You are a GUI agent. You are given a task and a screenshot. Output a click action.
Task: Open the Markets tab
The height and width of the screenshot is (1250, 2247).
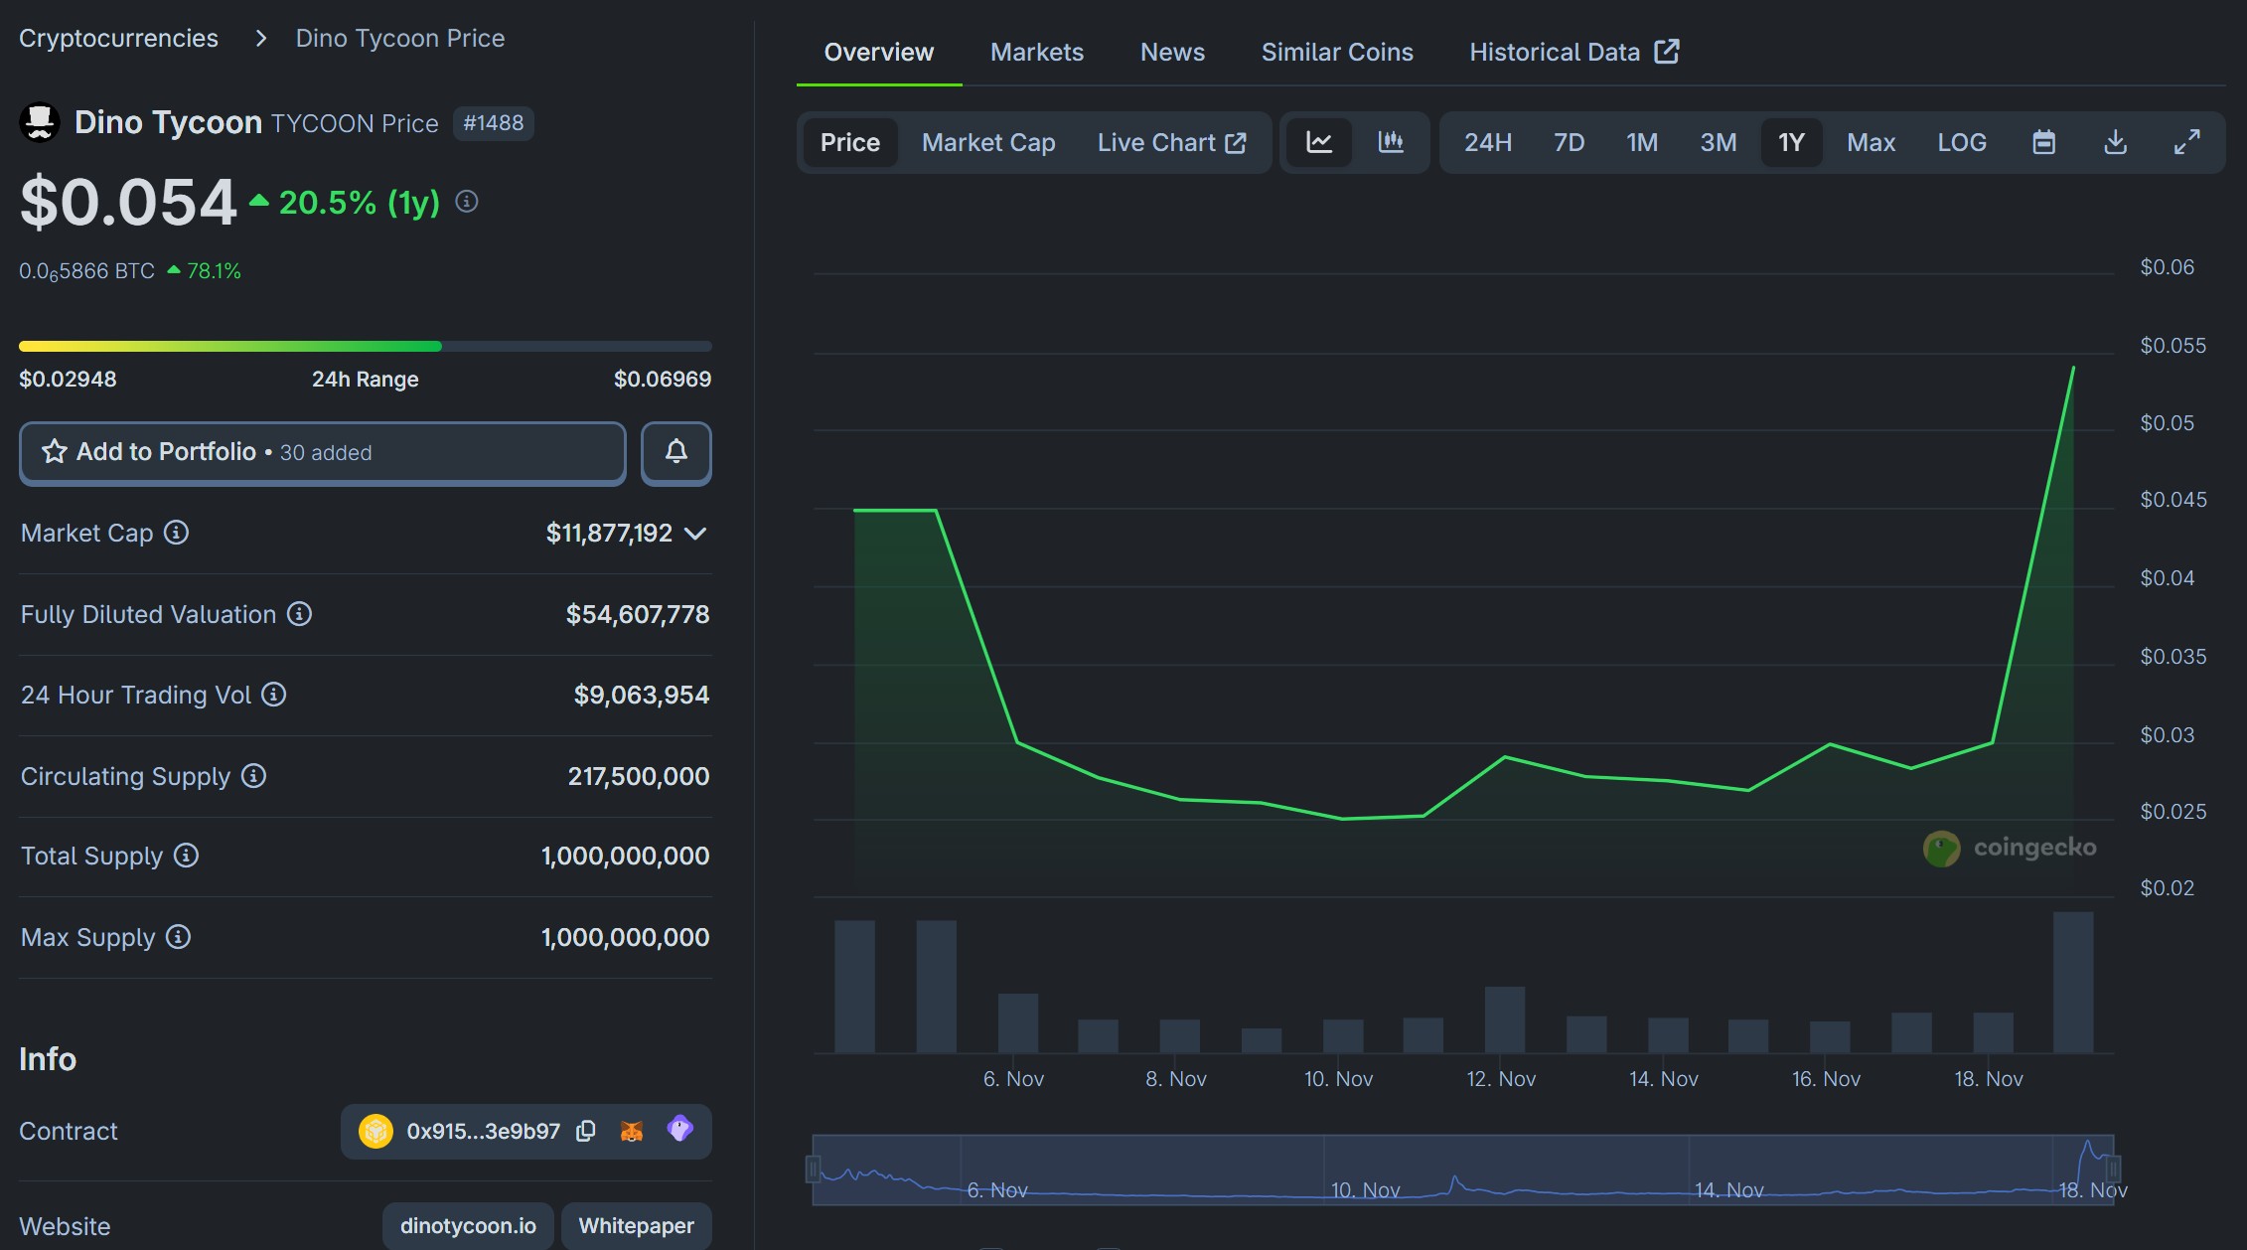click(1036, 52)
